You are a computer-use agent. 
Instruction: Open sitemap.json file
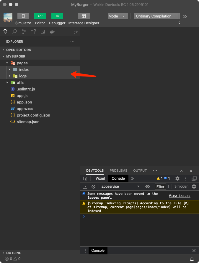coord(40,122)
